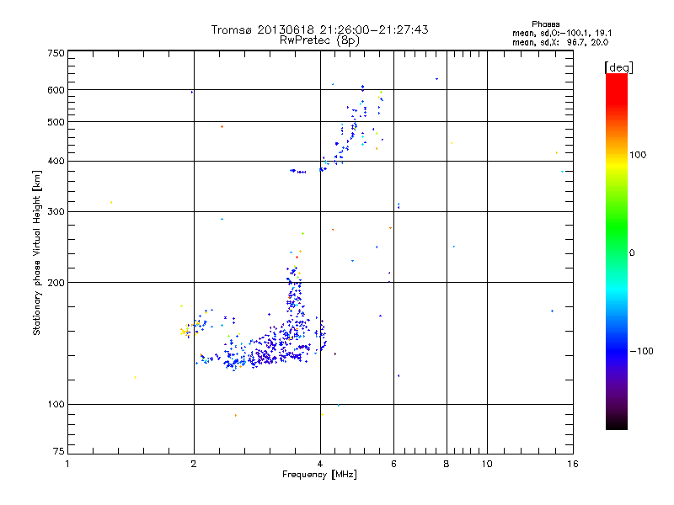Click the x-axis tick label '6'
The width and height of the screenshot is (674, 505).
393,464
